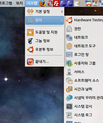Expand the 기본 설정 submenu
This screenshot has width=103, height=123.
coord(45,11)
